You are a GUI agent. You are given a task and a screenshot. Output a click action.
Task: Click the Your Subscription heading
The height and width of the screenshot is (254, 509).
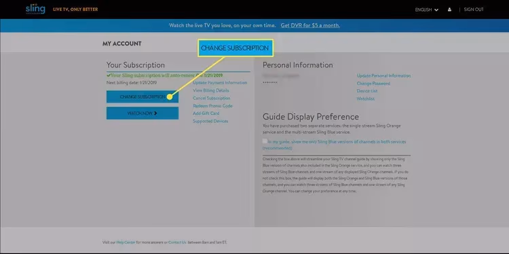click(135, 65)
